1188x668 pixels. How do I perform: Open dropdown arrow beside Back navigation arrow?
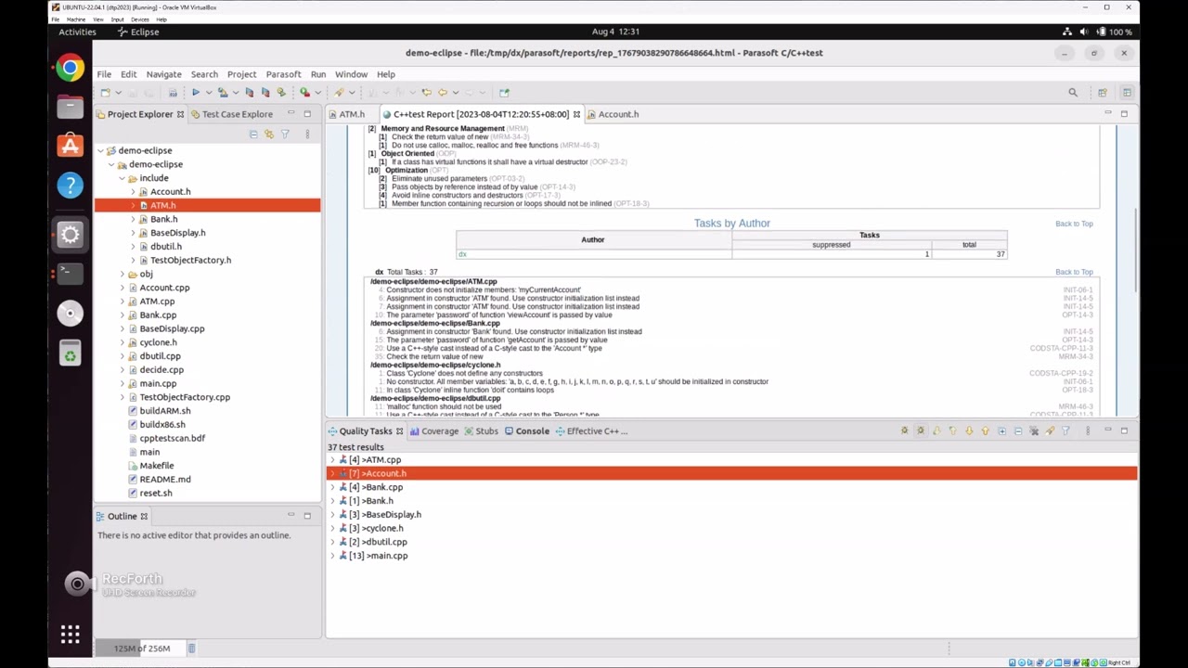[454, 93]
